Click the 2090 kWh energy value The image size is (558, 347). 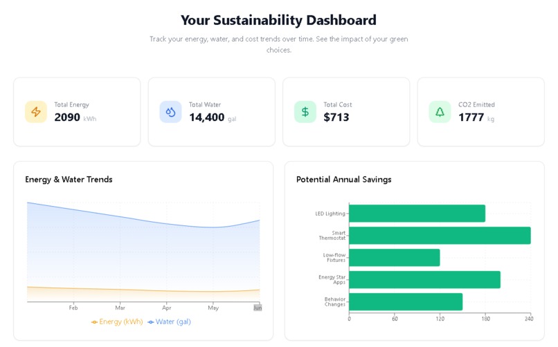pyautogui.click(x=75, y=118)
